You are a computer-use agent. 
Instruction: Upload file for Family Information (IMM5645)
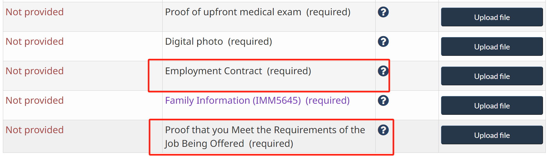(492, 106)
